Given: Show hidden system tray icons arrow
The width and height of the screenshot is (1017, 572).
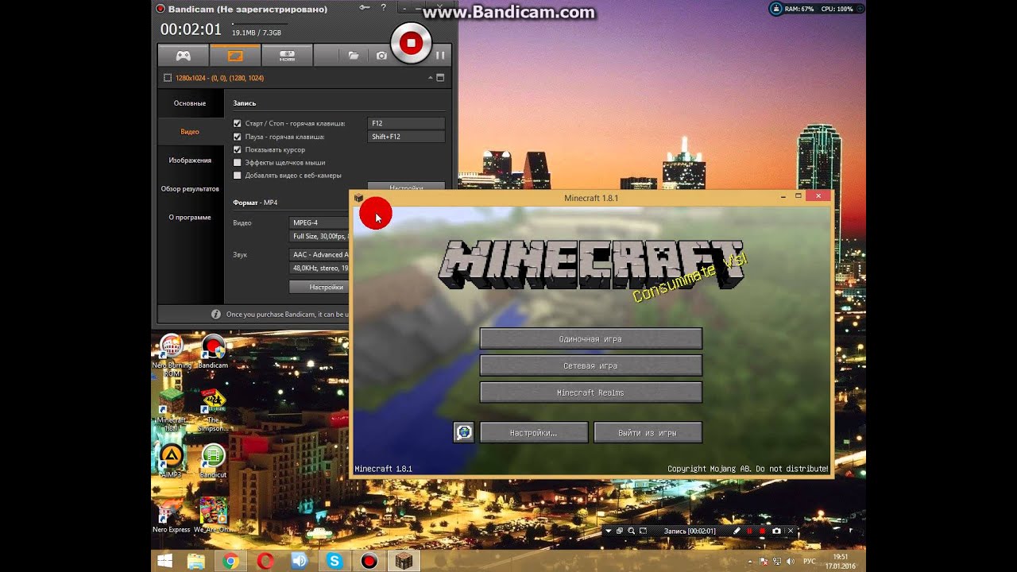Looking at the screenshot, I should coord(751,562).
